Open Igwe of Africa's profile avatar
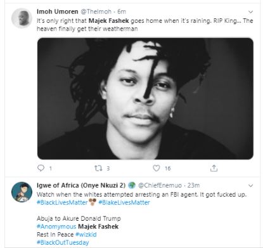The image size is (263, 248). click(x=22, y=192)
